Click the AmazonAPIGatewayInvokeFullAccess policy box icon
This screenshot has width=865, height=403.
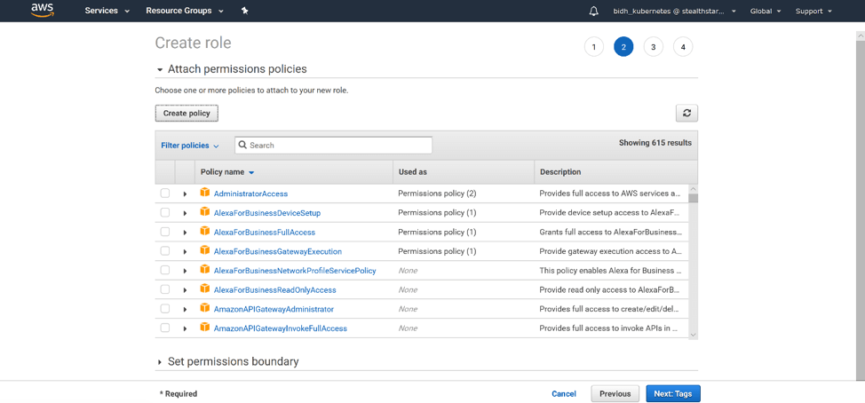click(204, 327)
